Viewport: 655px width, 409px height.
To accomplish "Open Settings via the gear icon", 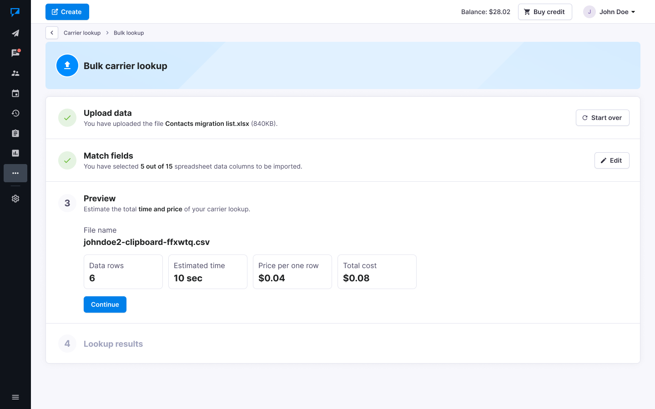I will [15, 199].
